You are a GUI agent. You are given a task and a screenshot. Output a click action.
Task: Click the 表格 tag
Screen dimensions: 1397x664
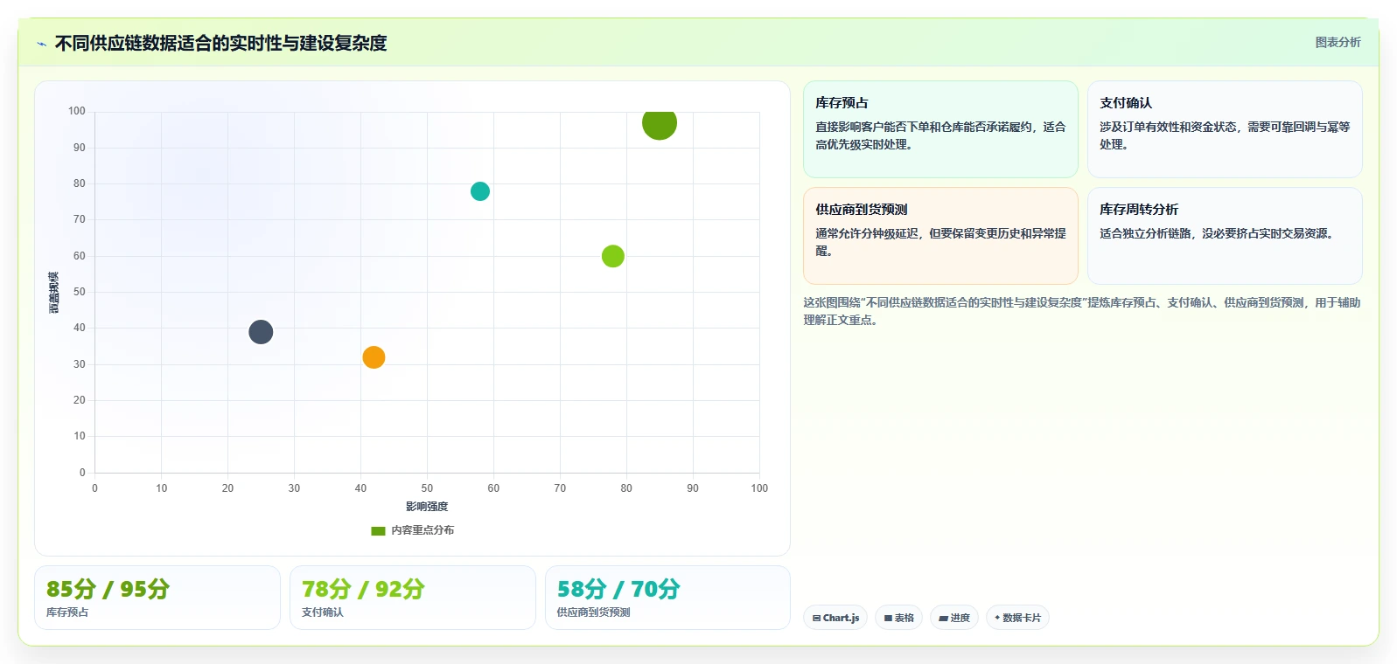coord(899,618)
